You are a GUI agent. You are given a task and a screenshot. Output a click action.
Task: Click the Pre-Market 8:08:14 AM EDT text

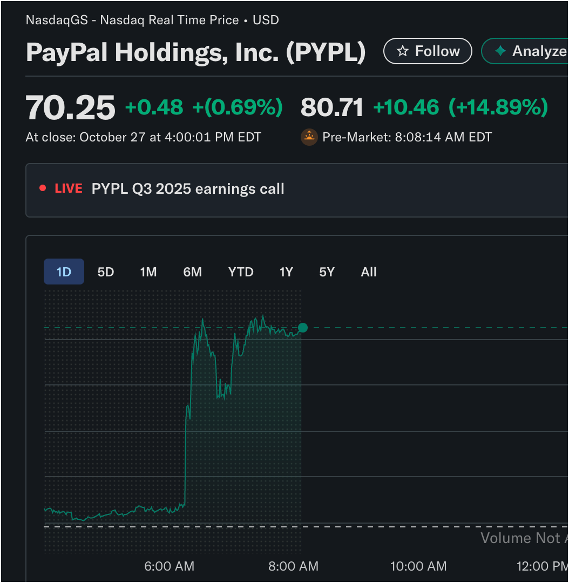coord(407,137)
